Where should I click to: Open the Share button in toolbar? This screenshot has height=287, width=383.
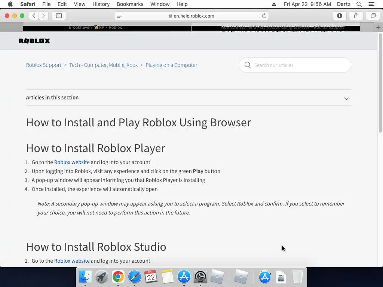(x=356, y=16)
